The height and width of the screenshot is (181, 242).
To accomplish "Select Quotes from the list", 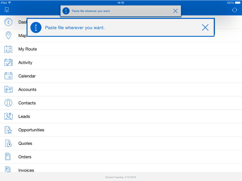I will coord(121,143).
